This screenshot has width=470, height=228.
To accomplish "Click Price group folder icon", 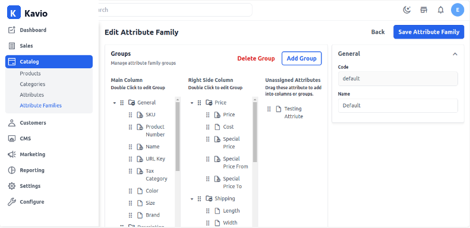I will click(209, 103).
